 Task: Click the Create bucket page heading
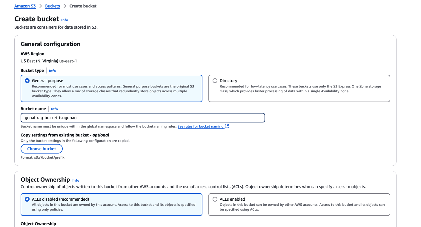[37, 19]
